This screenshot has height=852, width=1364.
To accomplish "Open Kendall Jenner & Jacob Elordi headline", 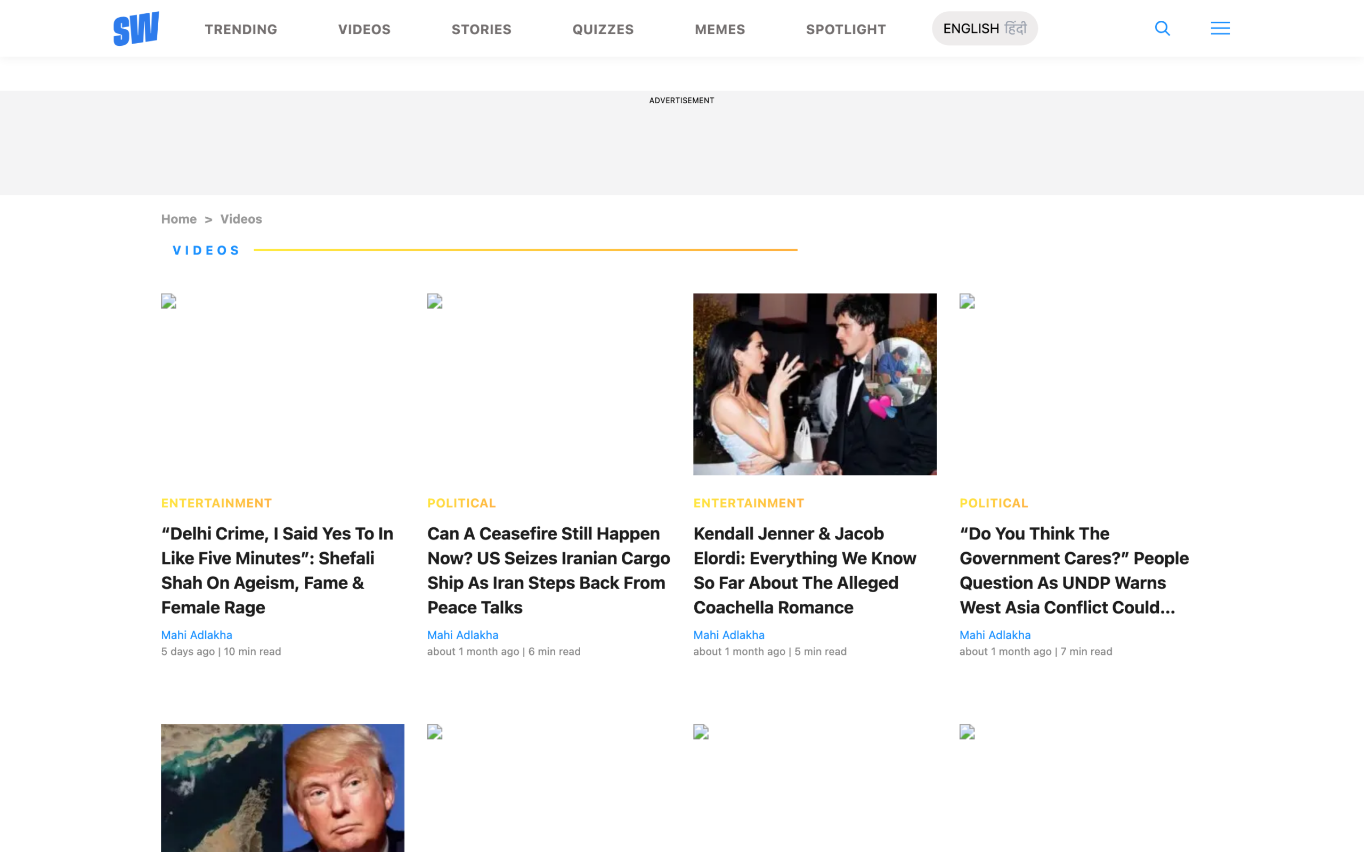I will tap(805, 570).
